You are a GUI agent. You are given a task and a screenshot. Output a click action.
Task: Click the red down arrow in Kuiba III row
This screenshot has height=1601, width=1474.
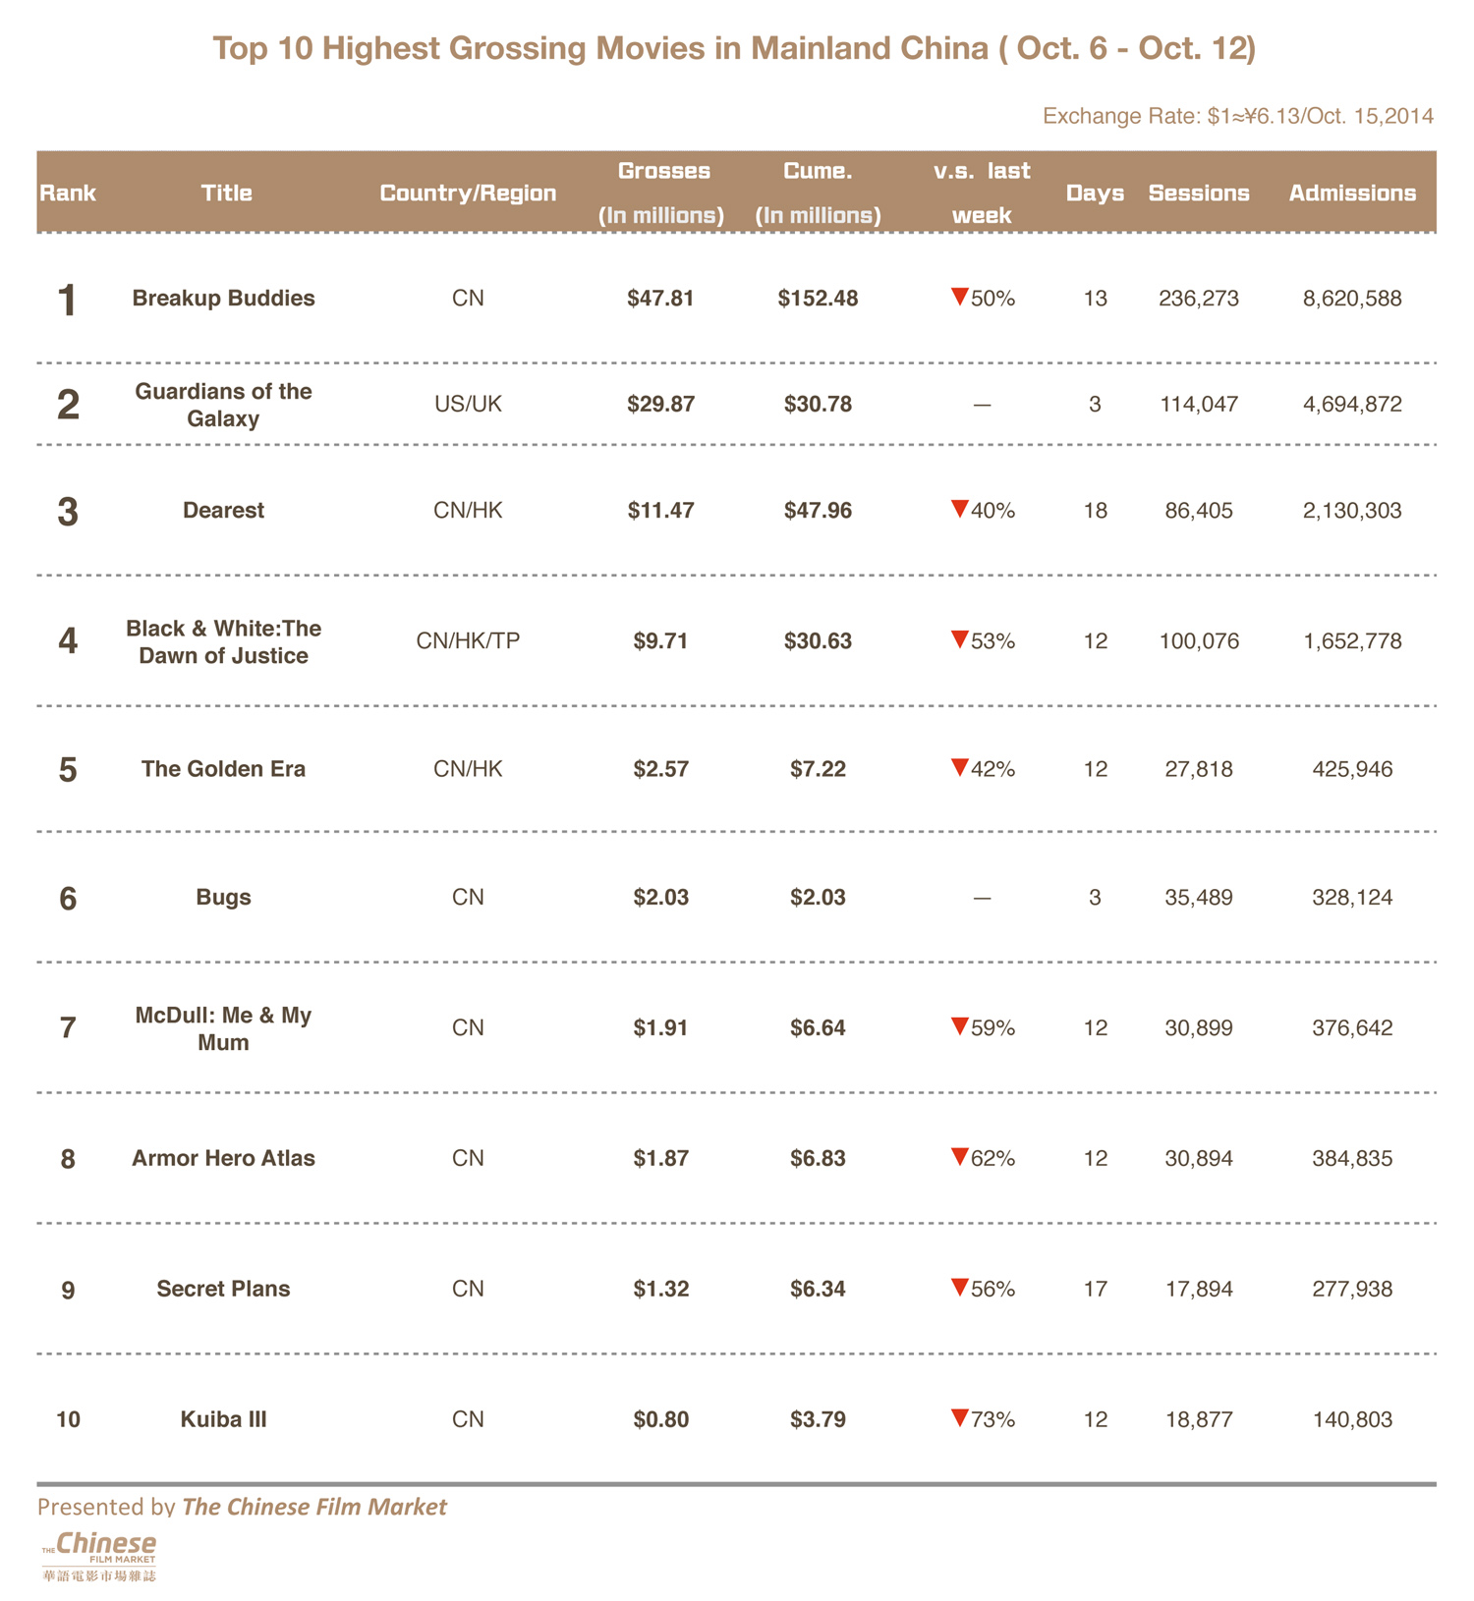[x=960, y=1417]
